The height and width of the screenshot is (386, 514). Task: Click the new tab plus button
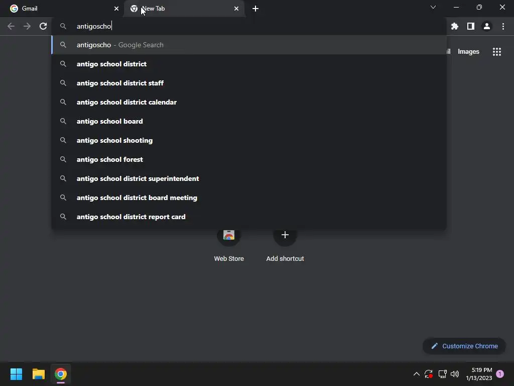tap(255, 9)
